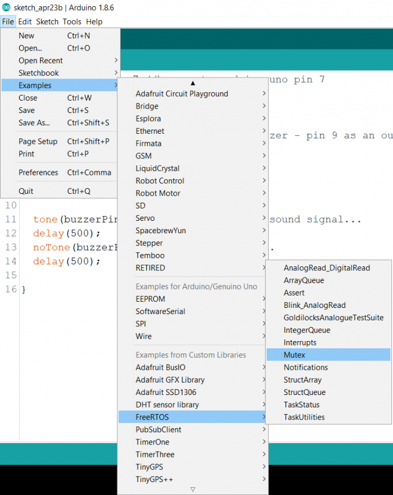Load the StructArray example
The width and height of the screenshot is (393, 495).
click(328, 380)
